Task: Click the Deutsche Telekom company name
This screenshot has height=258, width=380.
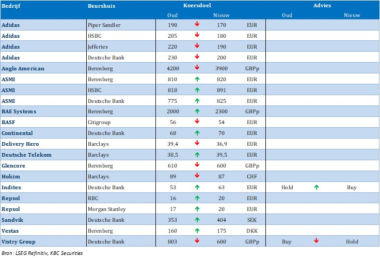Action: (26, 155)
